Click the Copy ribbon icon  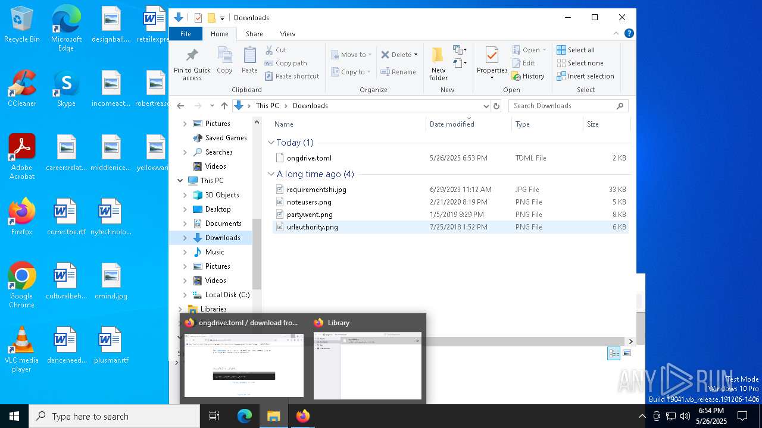(x=224, y=61)
